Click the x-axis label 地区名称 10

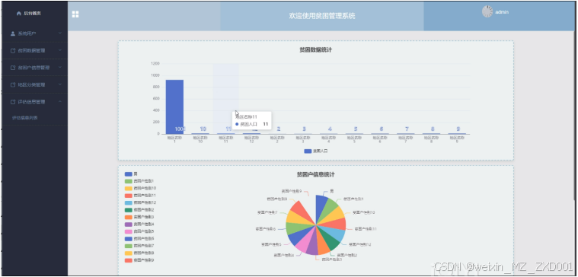tap(200, 139)
